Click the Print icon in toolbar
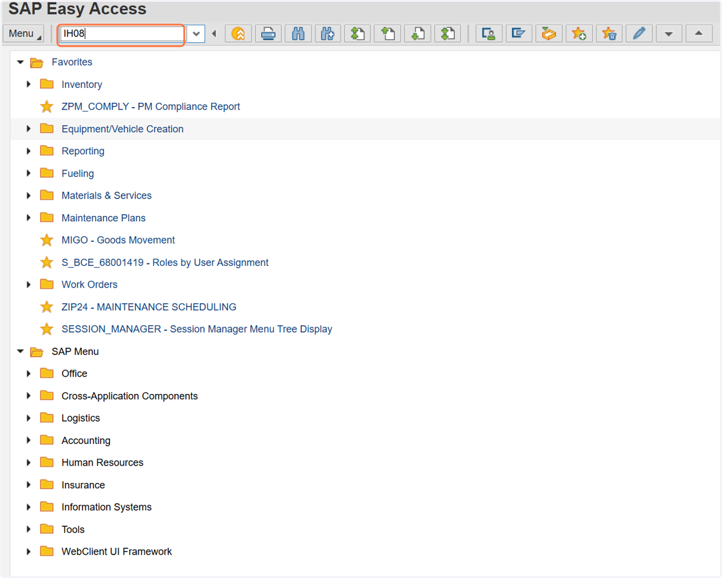 268,34
